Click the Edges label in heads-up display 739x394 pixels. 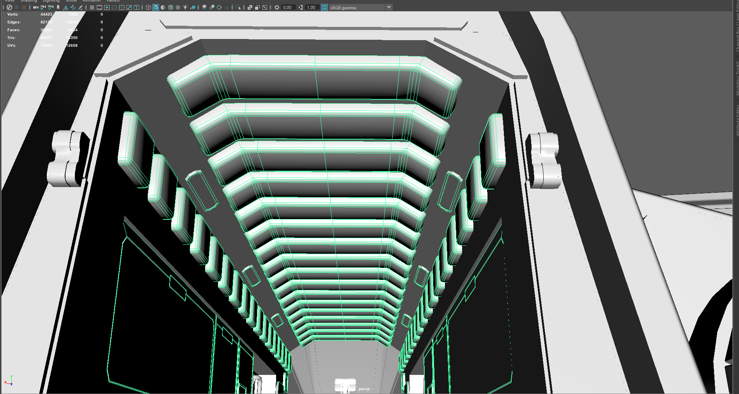click(x=14, y=22)
